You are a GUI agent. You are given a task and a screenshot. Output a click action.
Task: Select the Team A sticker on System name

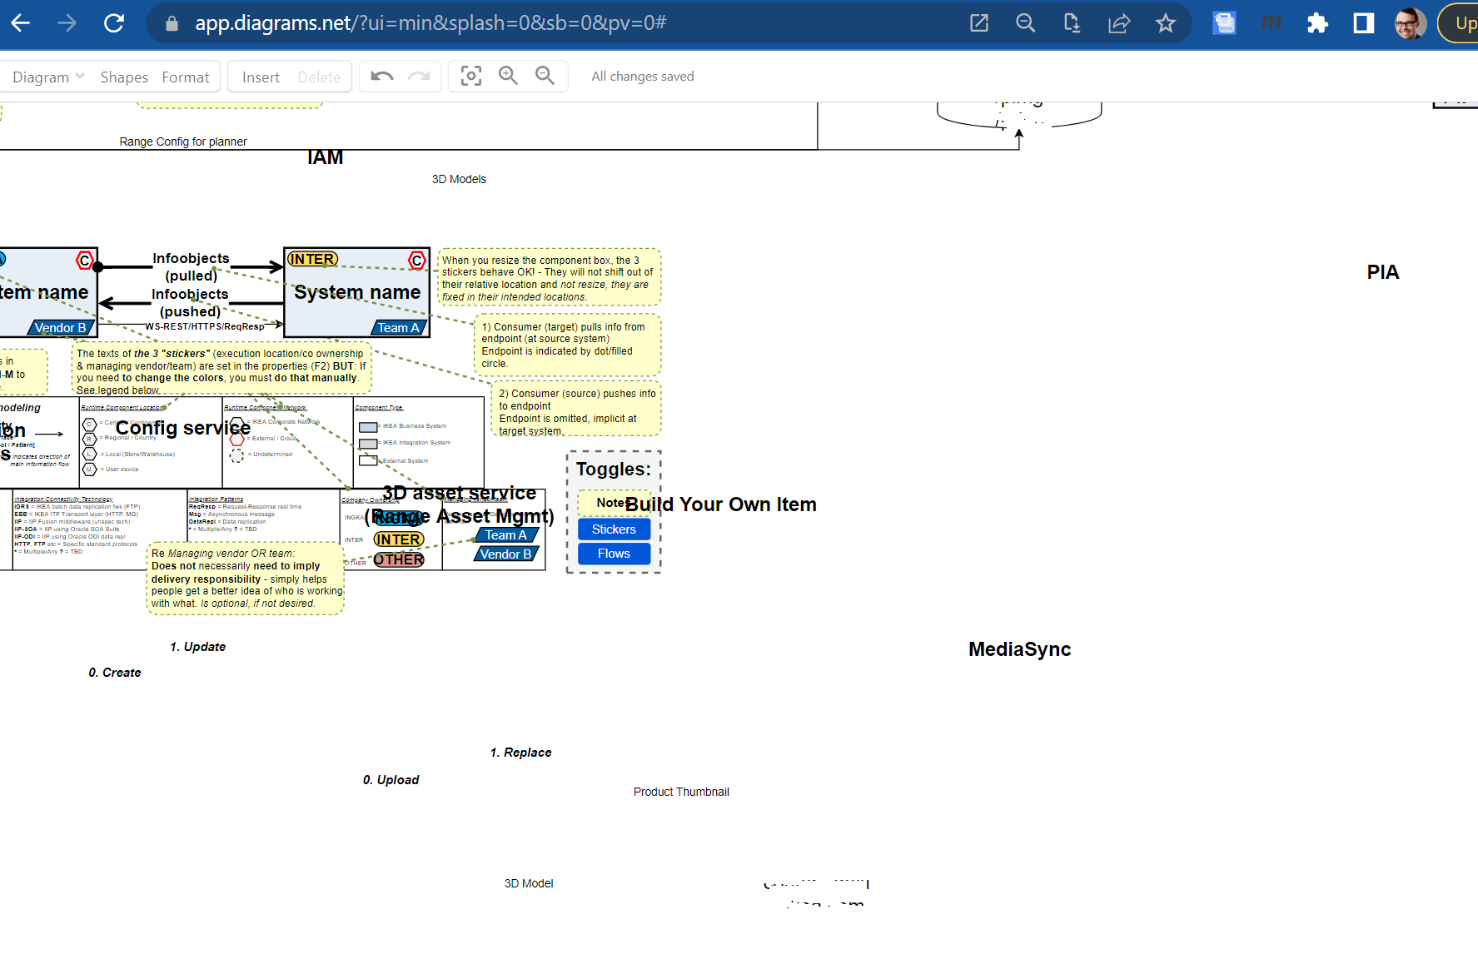(400, 328)
